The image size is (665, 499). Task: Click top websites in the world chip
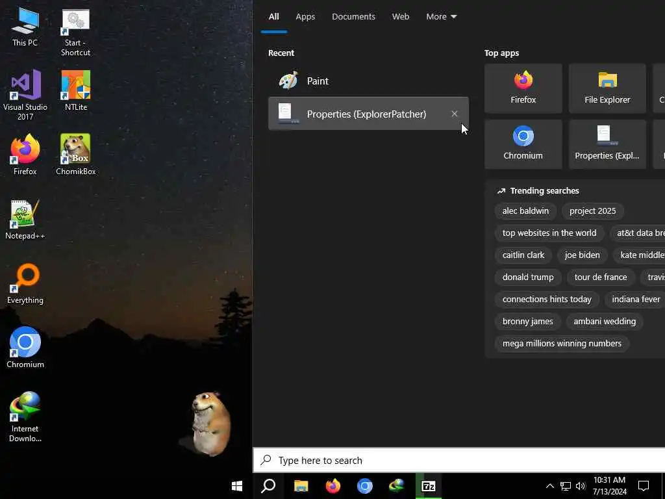coord(549,233)
